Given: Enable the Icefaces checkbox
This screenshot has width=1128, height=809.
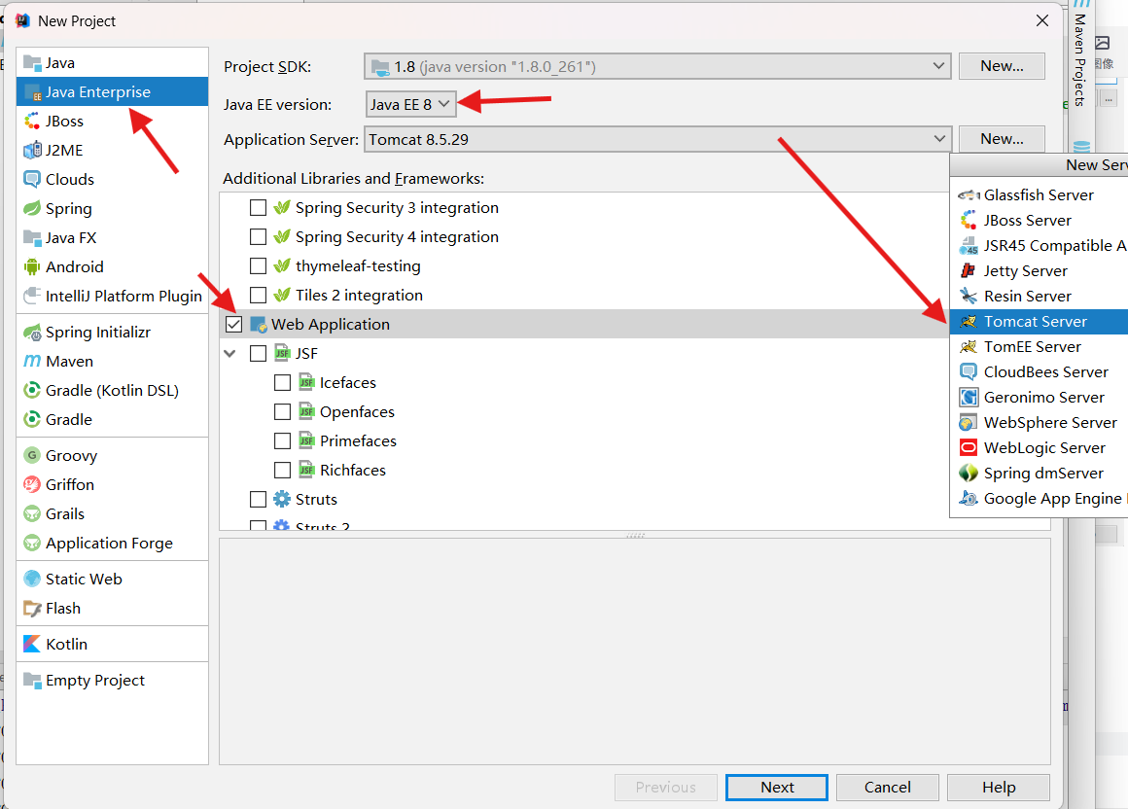Looking at the screenshot, I should 283,382.
